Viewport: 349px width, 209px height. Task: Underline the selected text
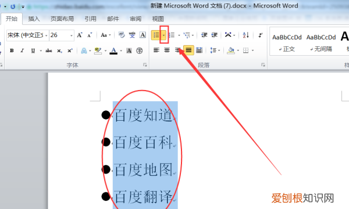[x=33, y=51]
